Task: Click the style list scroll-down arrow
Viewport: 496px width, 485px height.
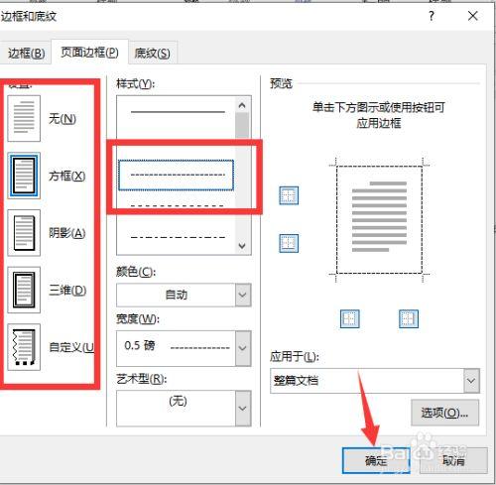Action: pos(242,246)
